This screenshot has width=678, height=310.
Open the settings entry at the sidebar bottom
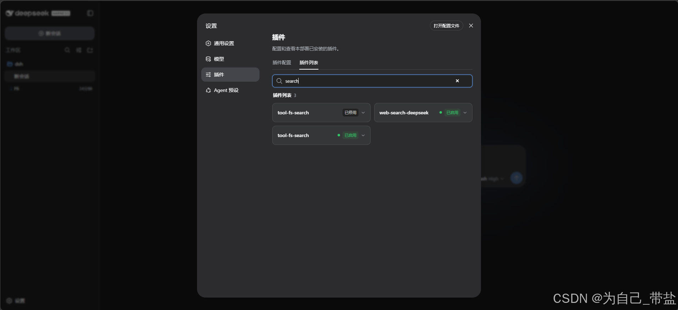coord(16,301)
